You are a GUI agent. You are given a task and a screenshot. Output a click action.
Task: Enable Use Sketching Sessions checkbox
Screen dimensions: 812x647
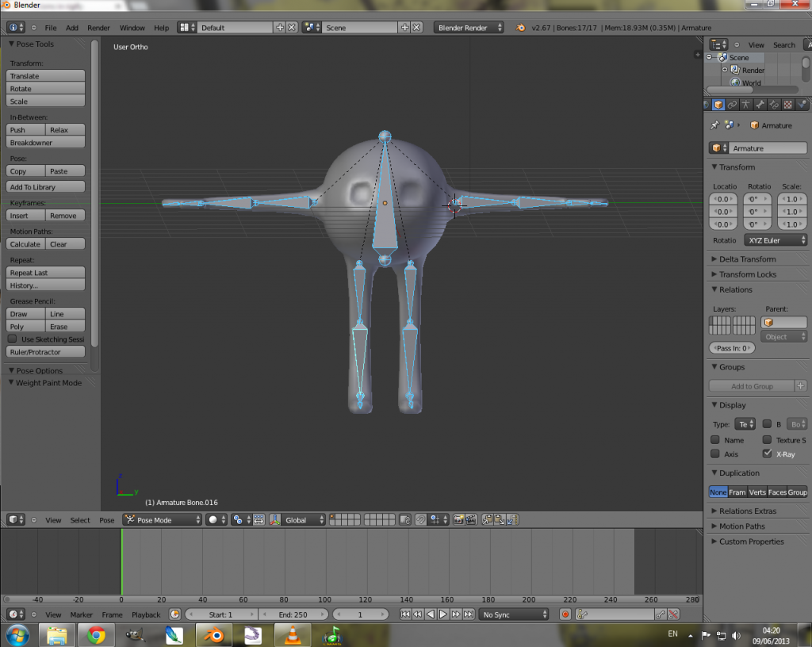pyautogui.click(x=13, y=339)
